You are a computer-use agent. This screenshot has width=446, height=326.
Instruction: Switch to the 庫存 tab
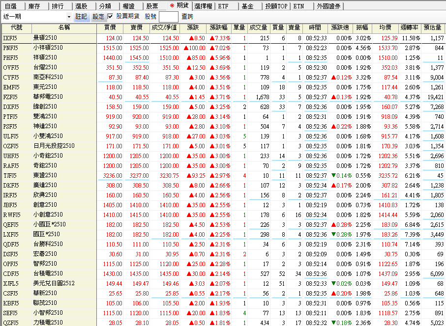click(34, 6)
